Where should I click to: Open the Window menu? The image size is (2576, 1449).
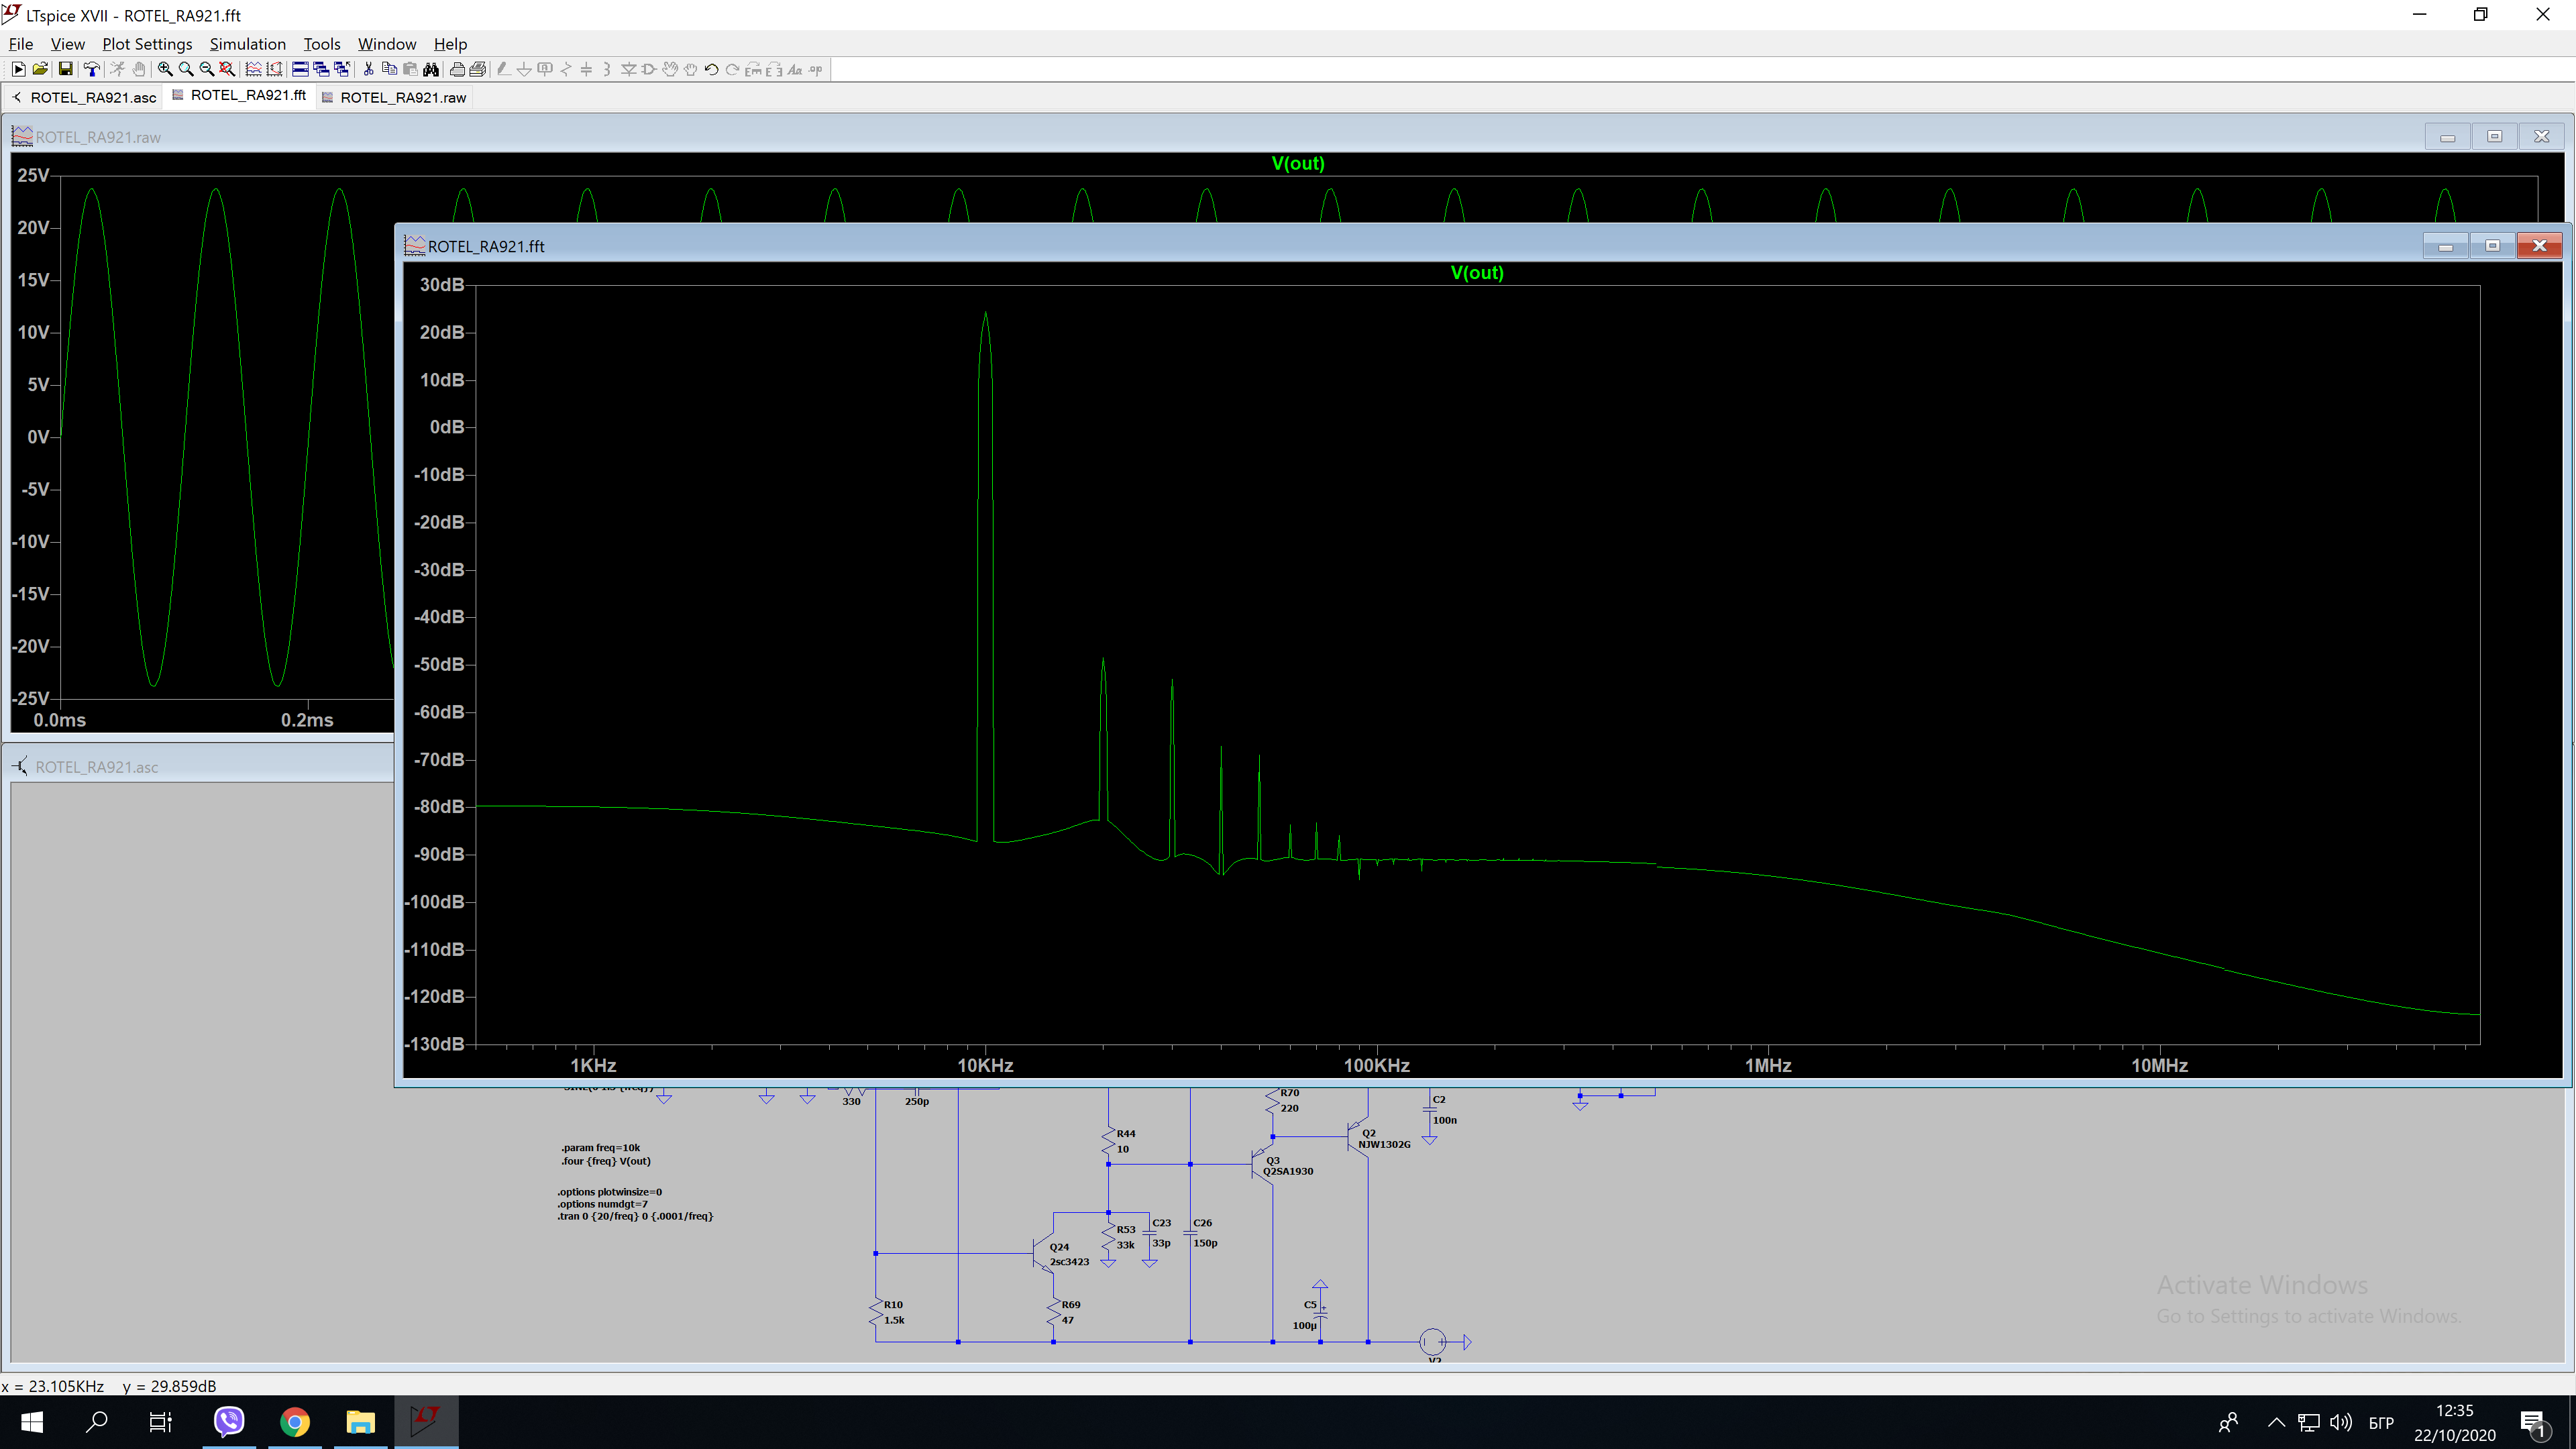point(387,44)
